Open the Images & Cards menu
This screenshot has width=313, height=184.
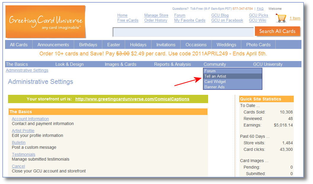tap(121, 64)
